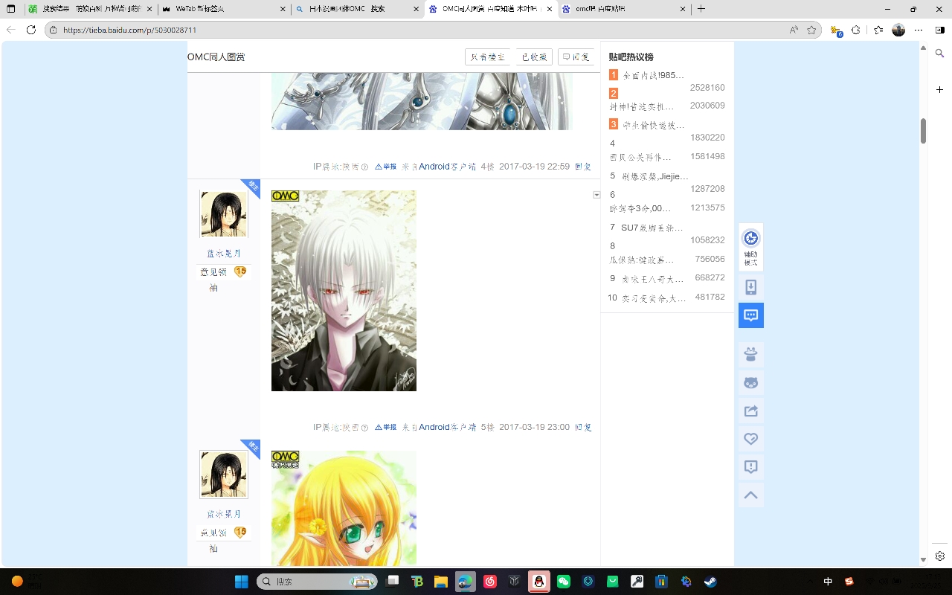Open the Windows Start menu
952x595 pixels.
(242, 581)
